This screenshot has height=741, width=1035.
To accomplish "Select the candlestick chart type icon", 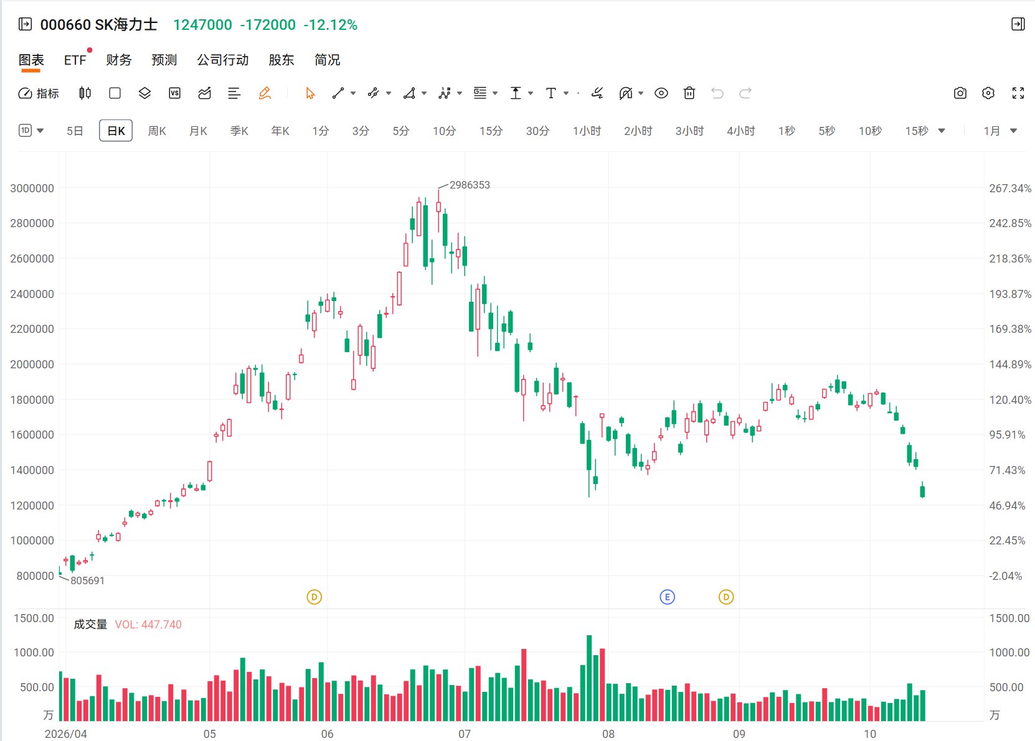I will point(85,93).
